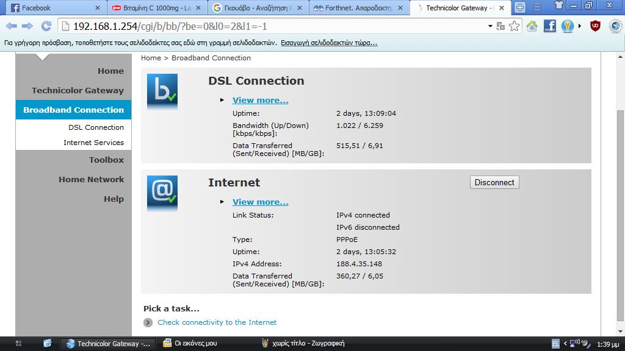The image size is (625, 351).
Task: Click the scrollbar down arrow
Action: click(x=620, y=331)
